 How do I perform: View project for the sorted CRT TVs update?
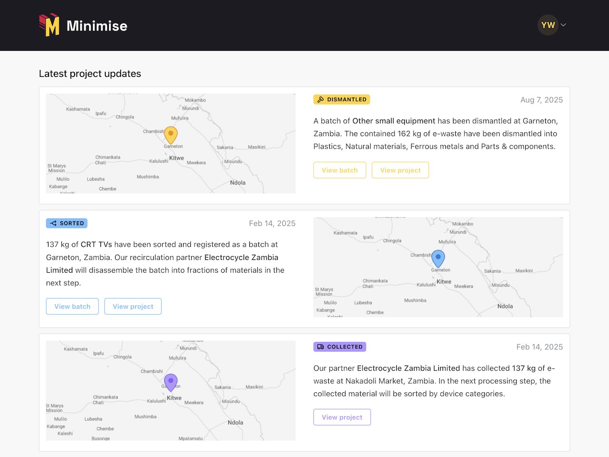[x=133, y=306]
